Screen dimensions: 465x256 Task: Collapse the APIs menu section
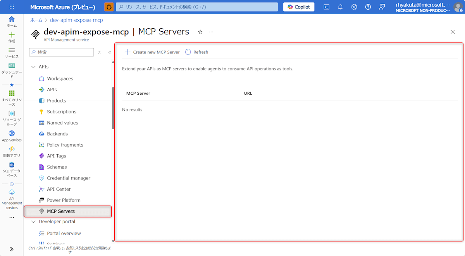33,67
